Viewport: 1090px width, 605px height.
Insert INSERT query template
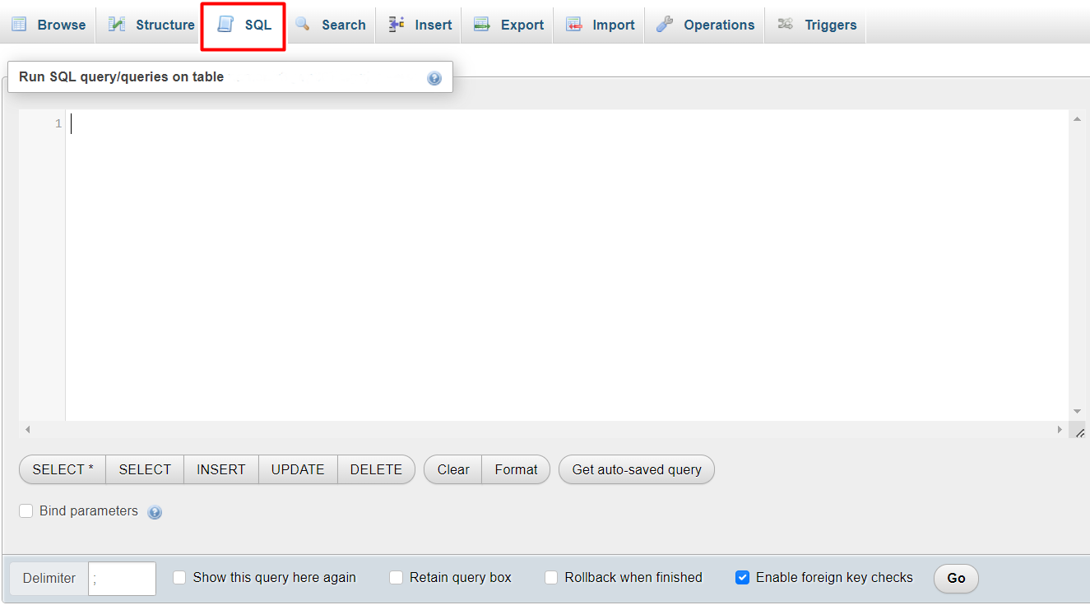click(221, 469)
